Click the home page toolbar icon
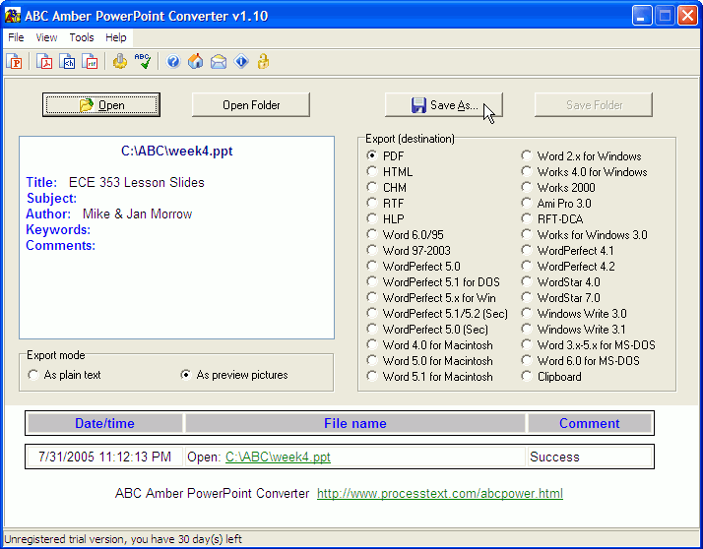 point(195,62)
